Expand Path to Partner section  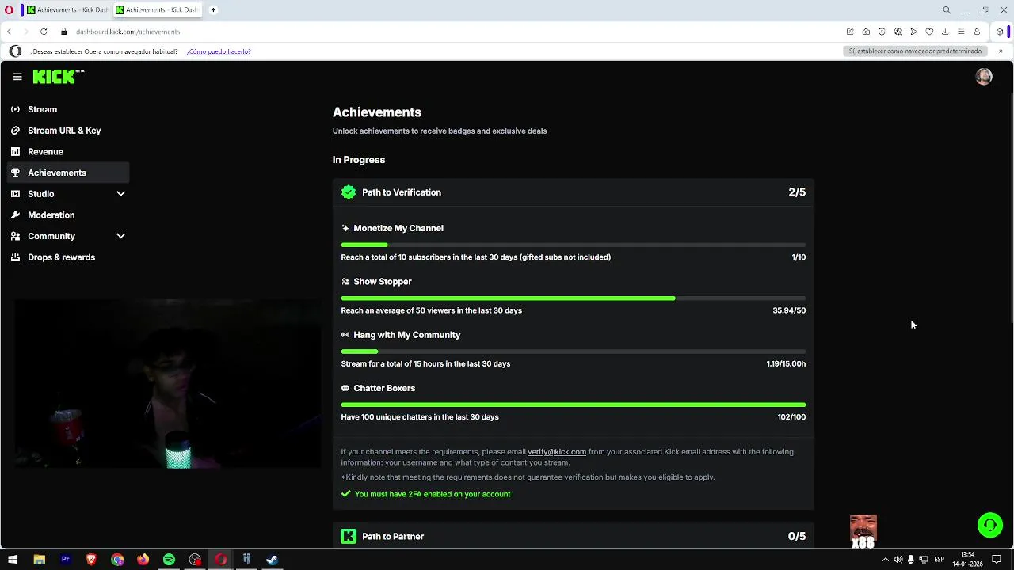tap(574, 536)
